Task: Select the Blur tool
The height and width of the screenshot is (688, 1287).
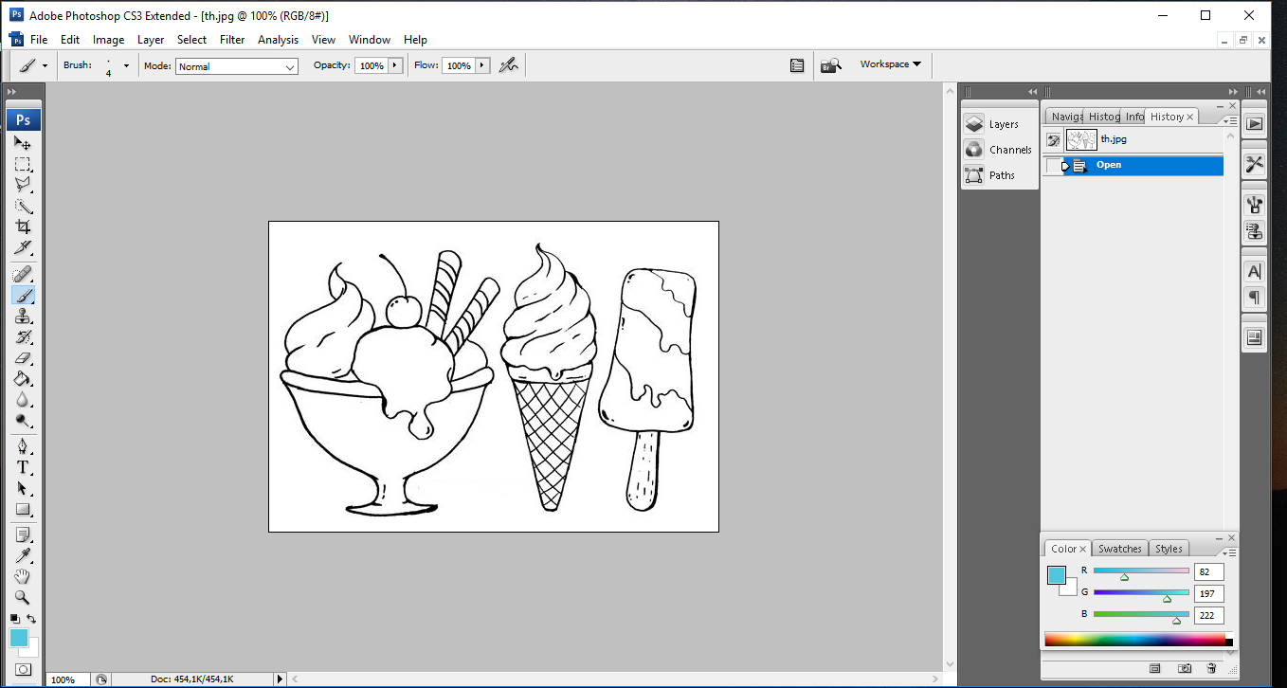Action: pos(23,400)
